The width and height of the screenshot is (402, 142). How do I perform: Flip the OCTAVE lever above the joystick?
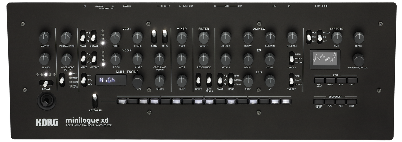45,84
